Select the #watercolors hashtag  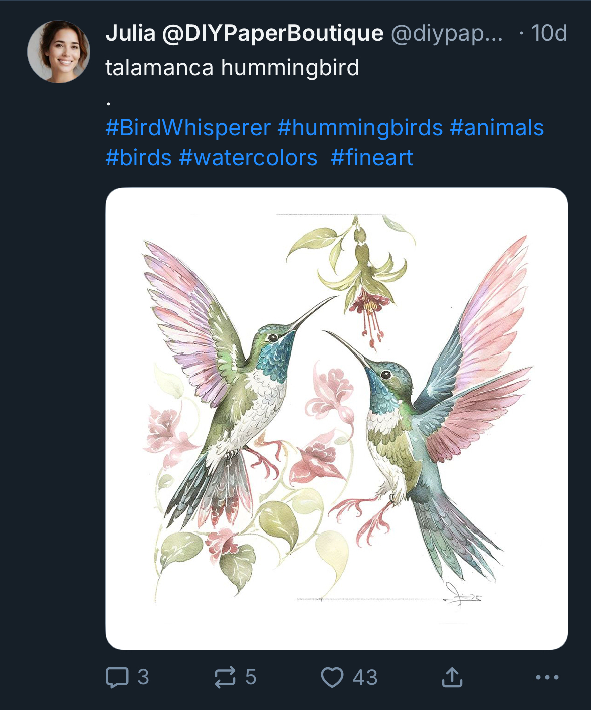click(248, 158)
